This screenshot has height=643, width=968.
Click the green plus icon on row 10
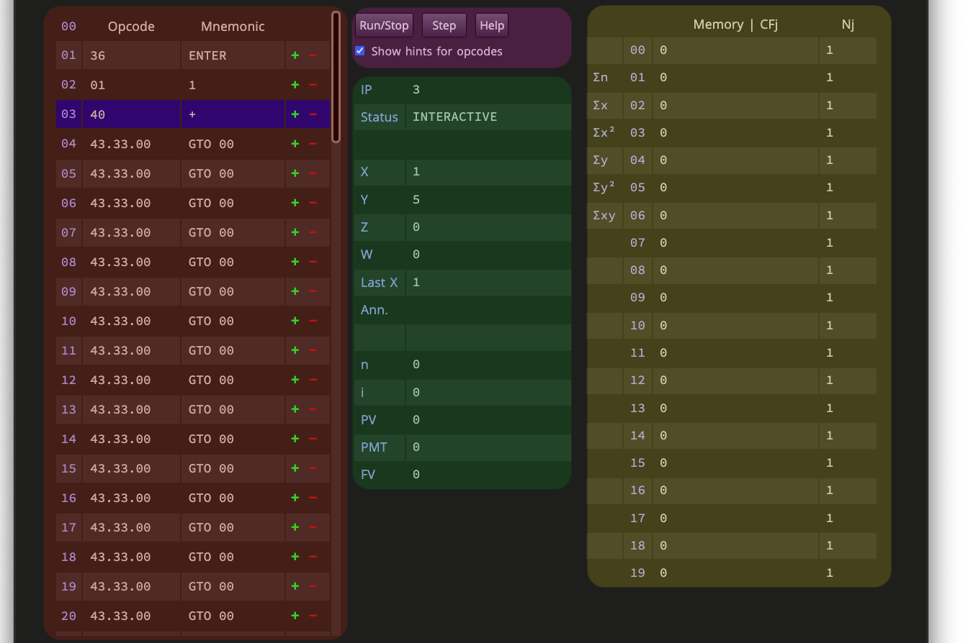click(x=295, y=321)
